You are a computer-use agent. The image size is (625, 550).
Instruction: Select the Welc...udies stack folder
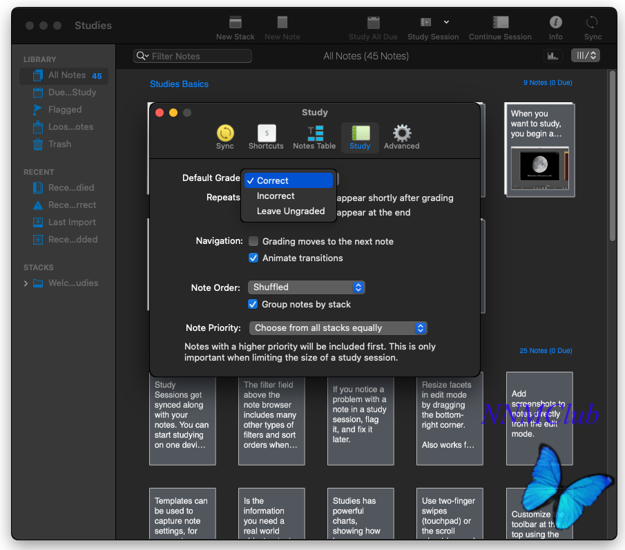click(x=66, y=283)
